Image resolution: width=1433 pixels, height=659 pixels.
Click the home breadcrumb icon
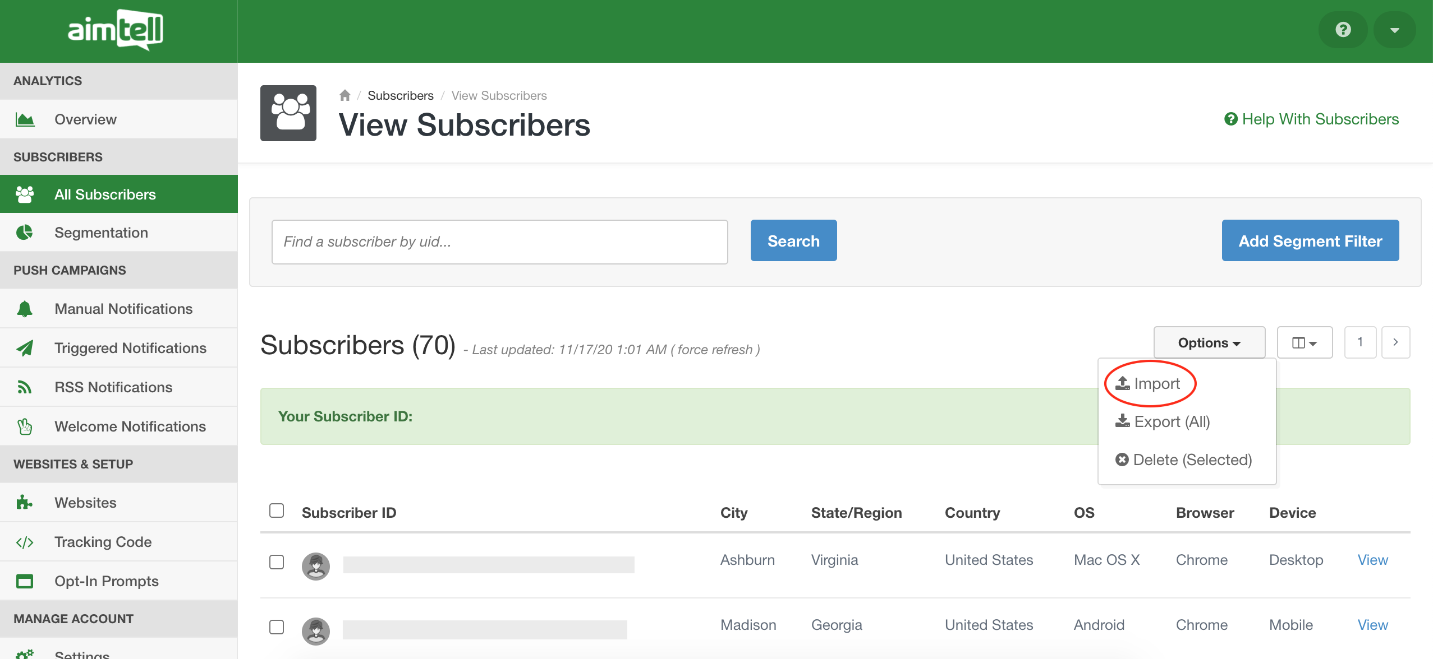tap(345, 95)
